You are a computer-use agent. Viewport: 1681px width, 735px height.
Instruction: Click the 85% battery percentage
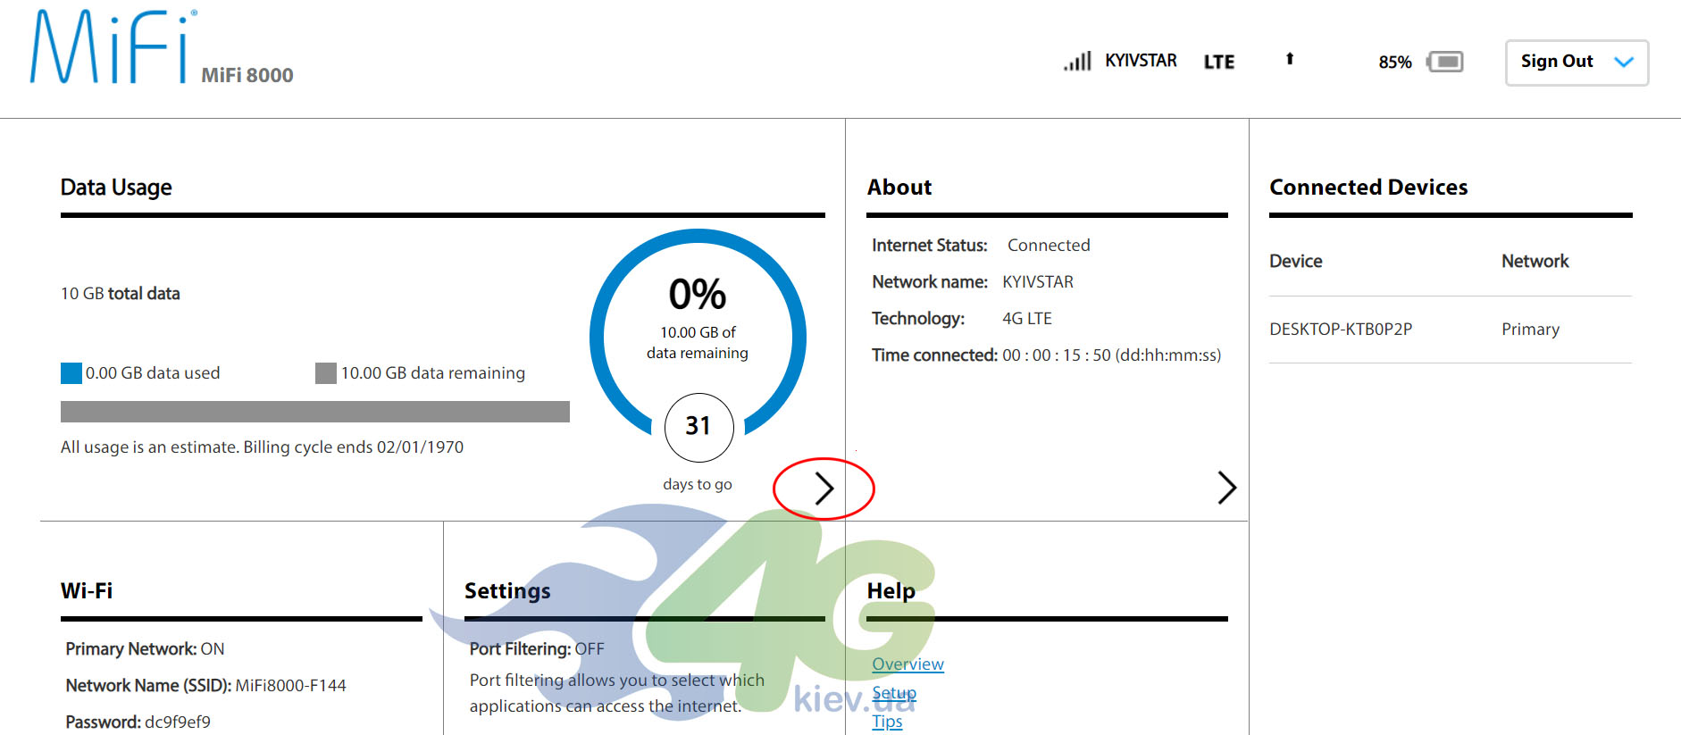(x=1394, y=63)
